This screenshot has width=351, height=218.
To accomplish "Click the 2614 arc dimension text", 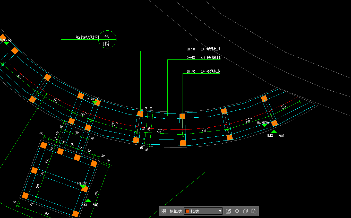I will [x=113, y=125].
